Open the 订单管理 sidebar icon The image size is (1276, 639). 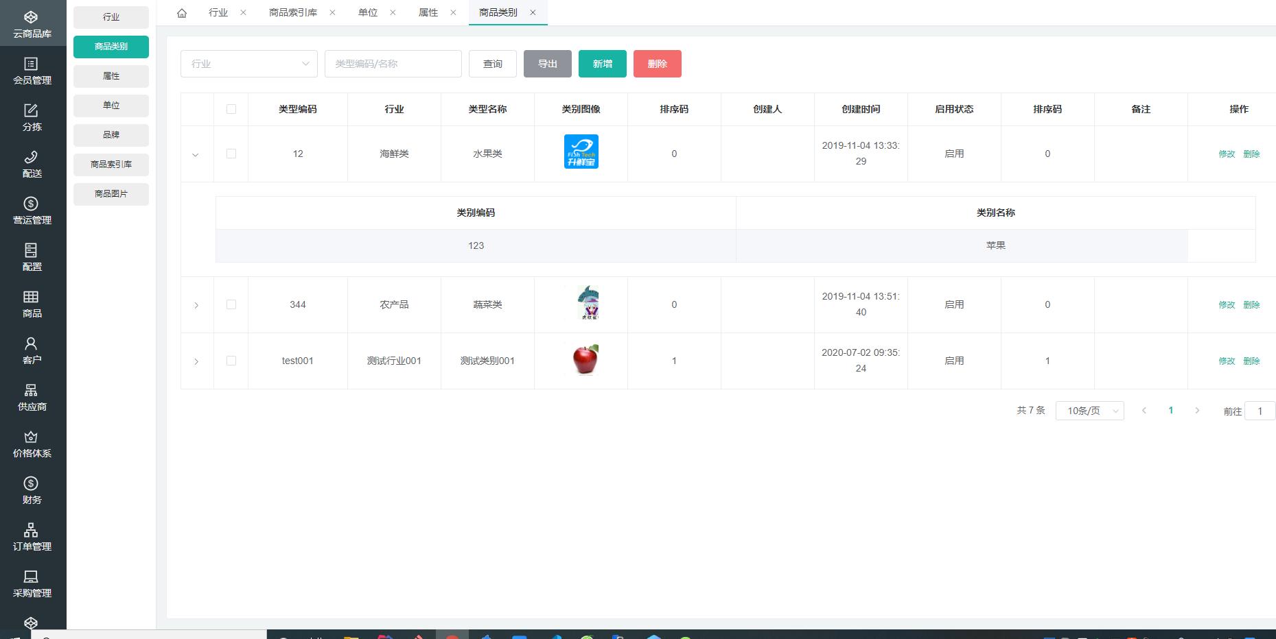(x=31, y=536)
